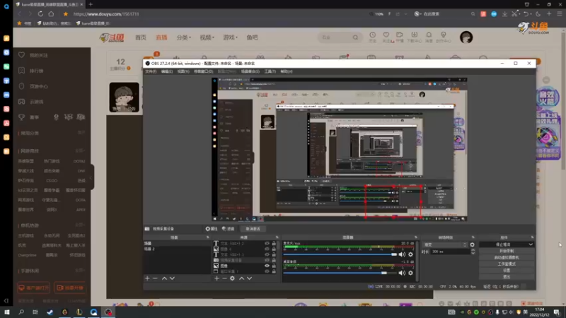This screenshot has height=318, width=566.
Task: Click the Douyu logo in the page header
Action: click(x=112, y=37)
